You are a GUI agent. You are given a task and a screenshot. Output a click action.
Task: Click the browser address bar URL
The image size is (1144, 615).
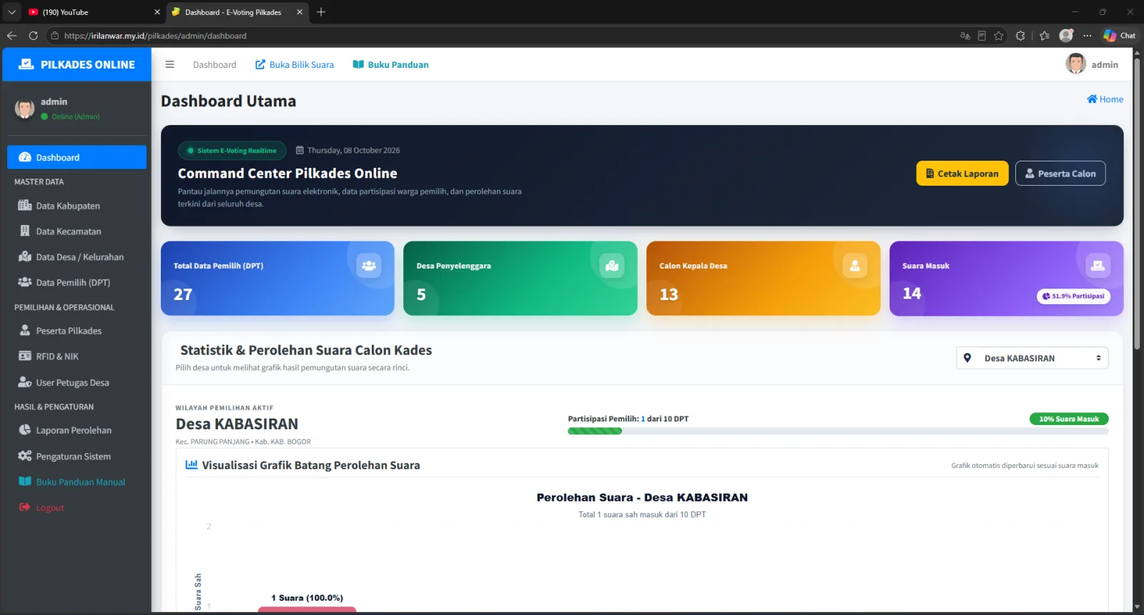pyautogui.click(x=155, y=36)
